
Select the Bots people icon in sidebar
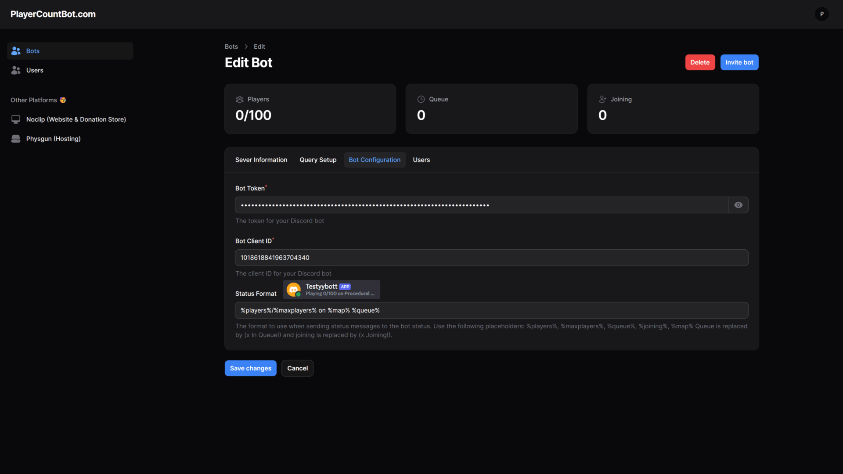[16, 50]
